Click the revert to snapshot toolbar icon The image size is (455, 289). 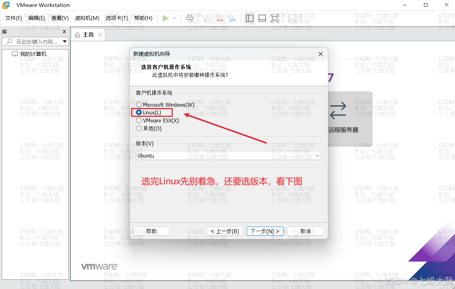click(220, 18)
